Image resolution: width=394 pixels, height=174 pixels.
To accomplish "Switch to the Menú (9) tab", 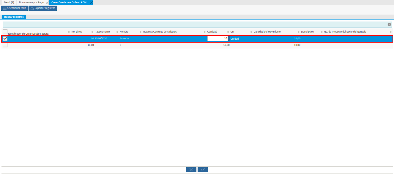I will pyautogui.click(x=9, y=2).
